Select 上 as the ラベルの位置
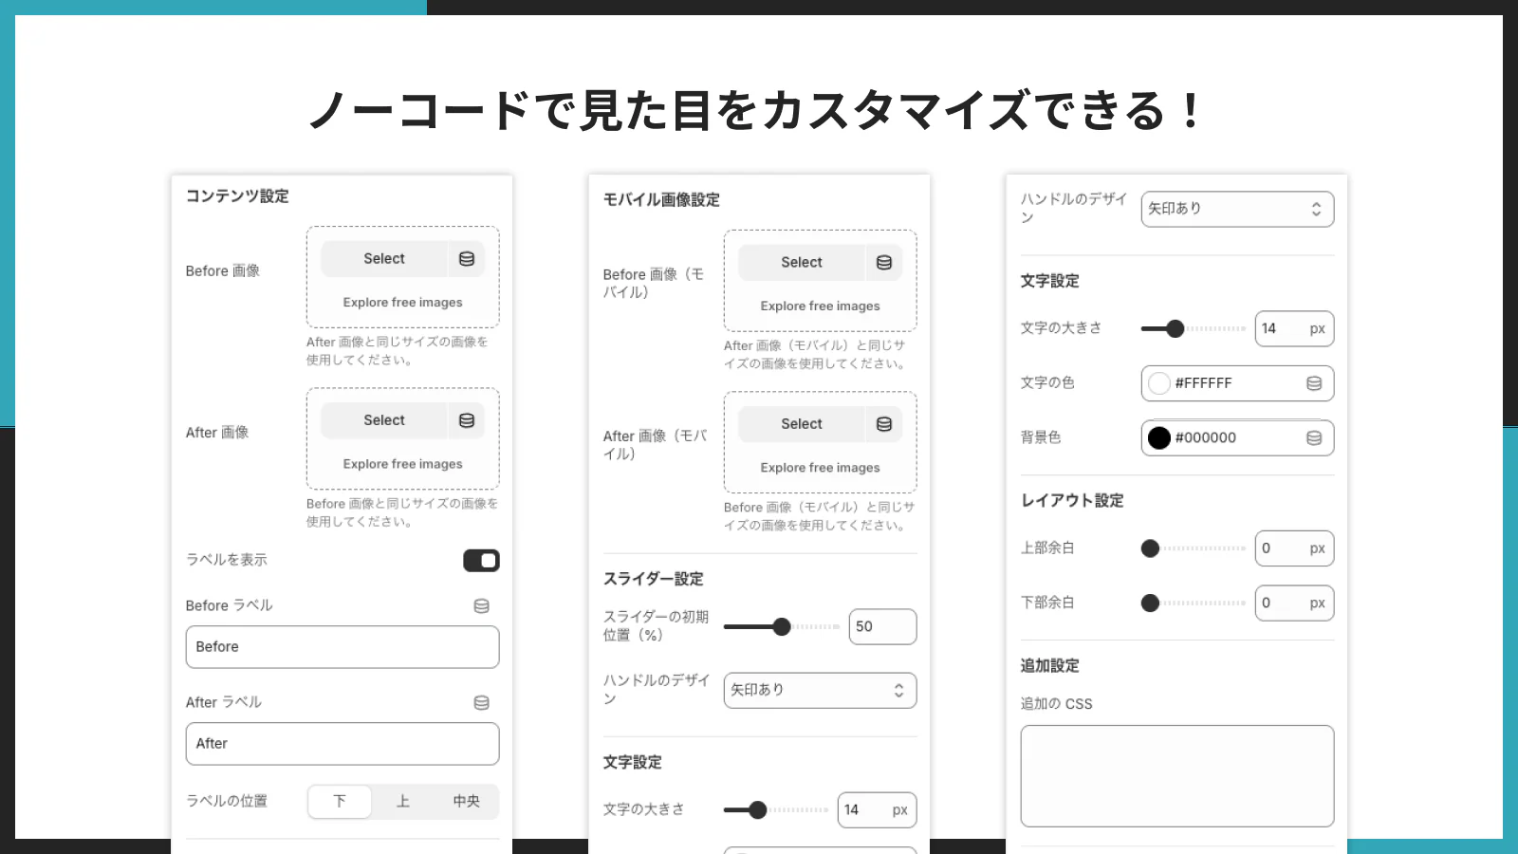1518x854 pixels. (x=402, y=801)
